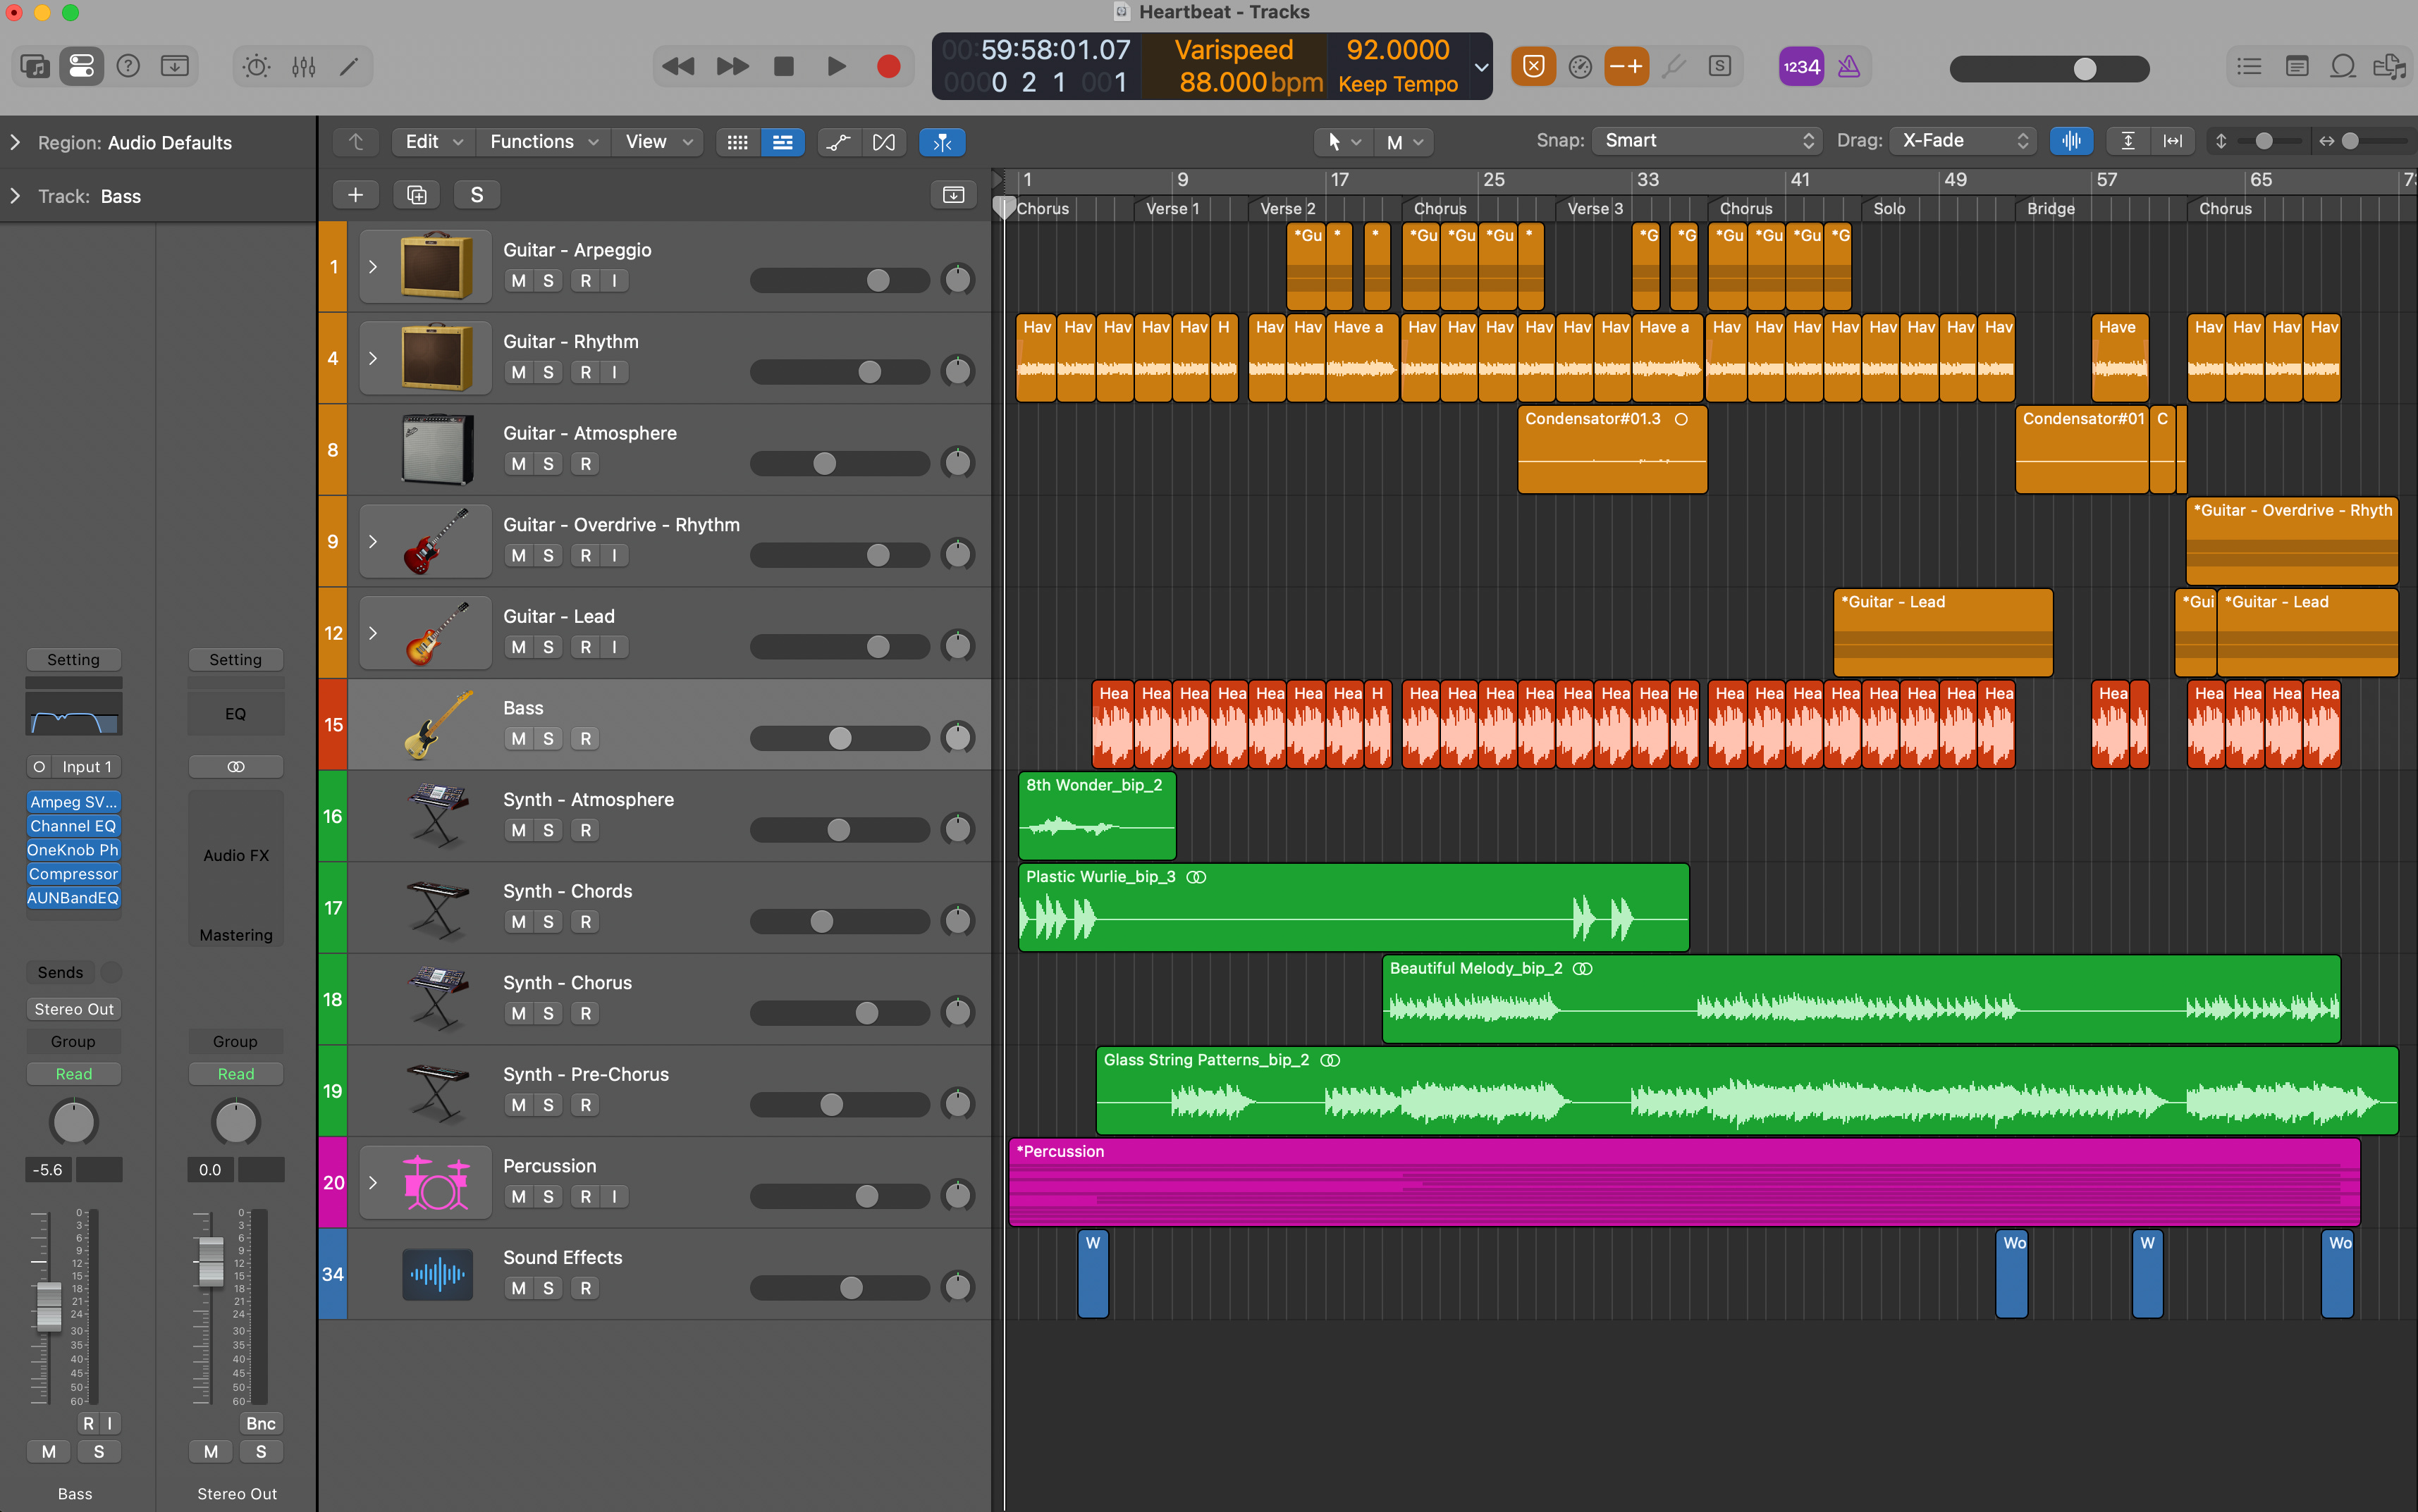Open the Functions menu
Viewport: 2418px width, 1512px height.
[542, 142]
